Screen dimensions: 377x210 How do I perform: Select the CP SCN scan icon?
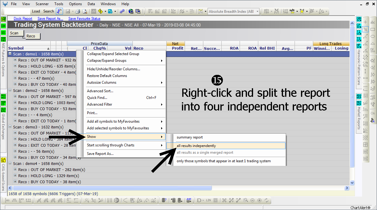tap(359, 26)
